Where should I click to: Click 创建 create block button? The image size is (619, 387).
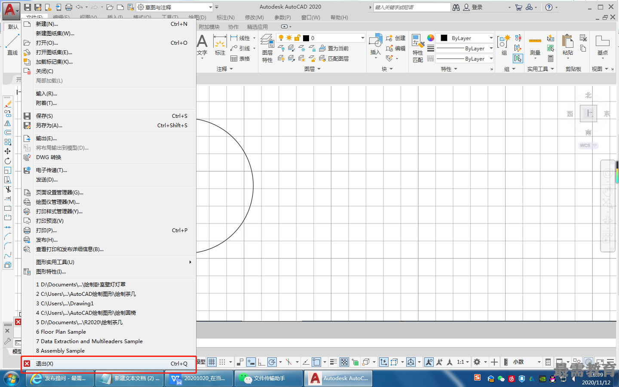point(396,38)
